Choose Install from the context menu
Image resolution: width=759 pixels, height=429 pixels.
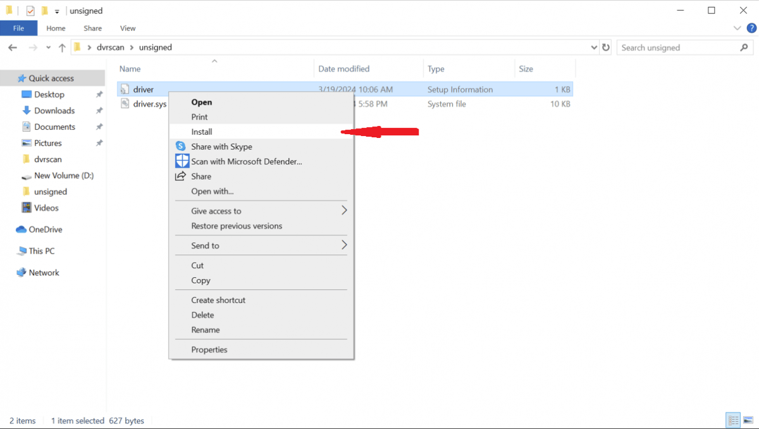tap(261, 132)
